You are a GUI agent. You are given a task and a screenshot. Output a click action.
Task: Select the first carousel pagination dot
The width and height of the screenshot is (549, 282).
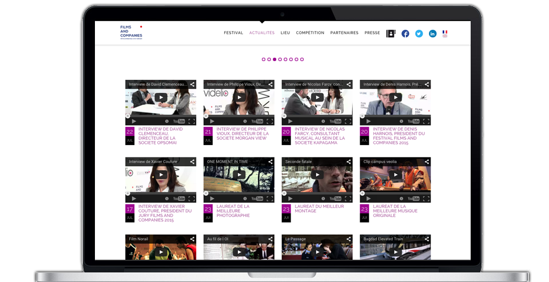pos(264,59)
